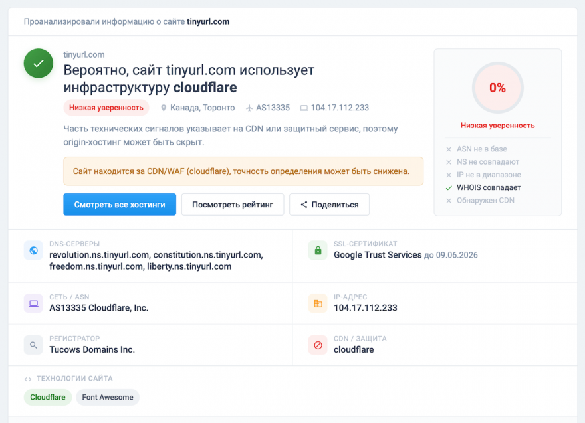Click the Низкая уверенность red badge

point(106,108)
